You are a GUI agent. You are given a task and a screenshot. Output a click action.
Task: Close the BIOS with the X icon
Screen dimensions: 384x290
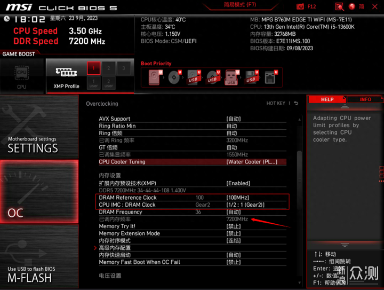pos(375,6)
